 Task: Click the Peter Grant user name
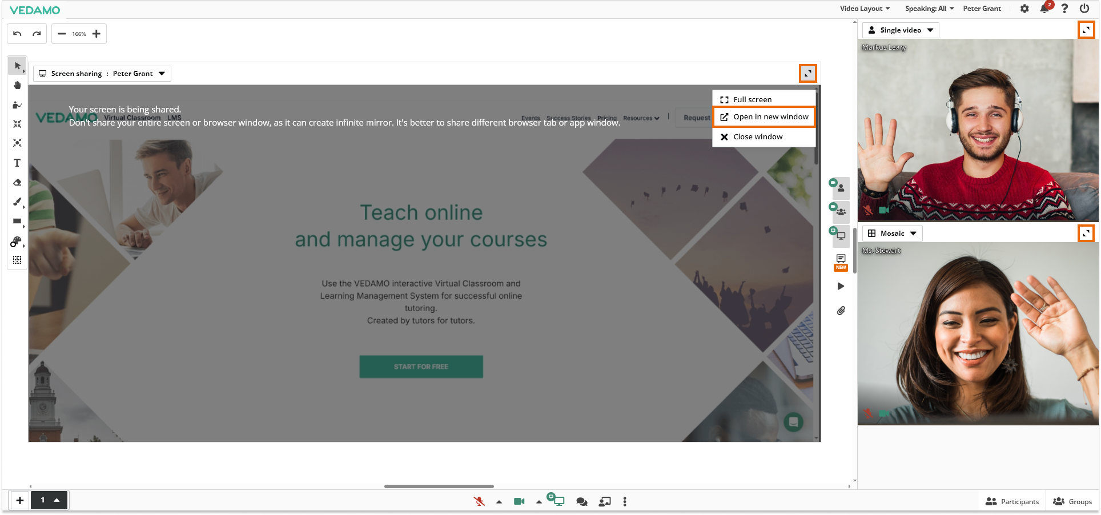982,9
